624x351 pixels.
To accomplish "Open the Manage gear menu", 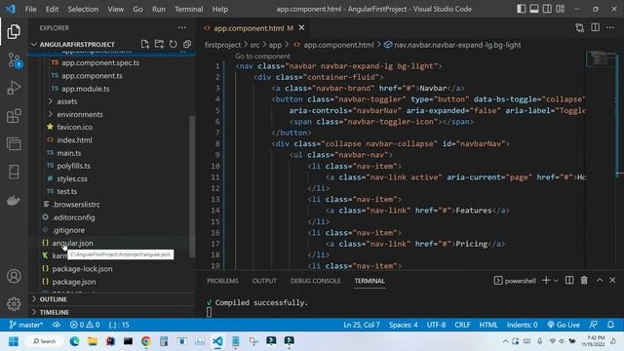I will (14, 303).
